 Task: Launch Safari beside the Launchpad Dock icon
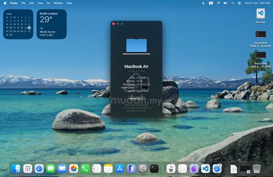point(39,168)
